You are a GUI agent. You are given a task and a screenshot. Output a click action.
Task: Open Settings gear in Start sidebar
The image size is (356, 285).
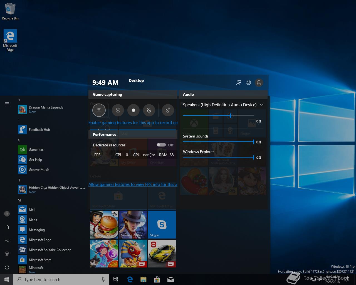click(x=7, y=254)
